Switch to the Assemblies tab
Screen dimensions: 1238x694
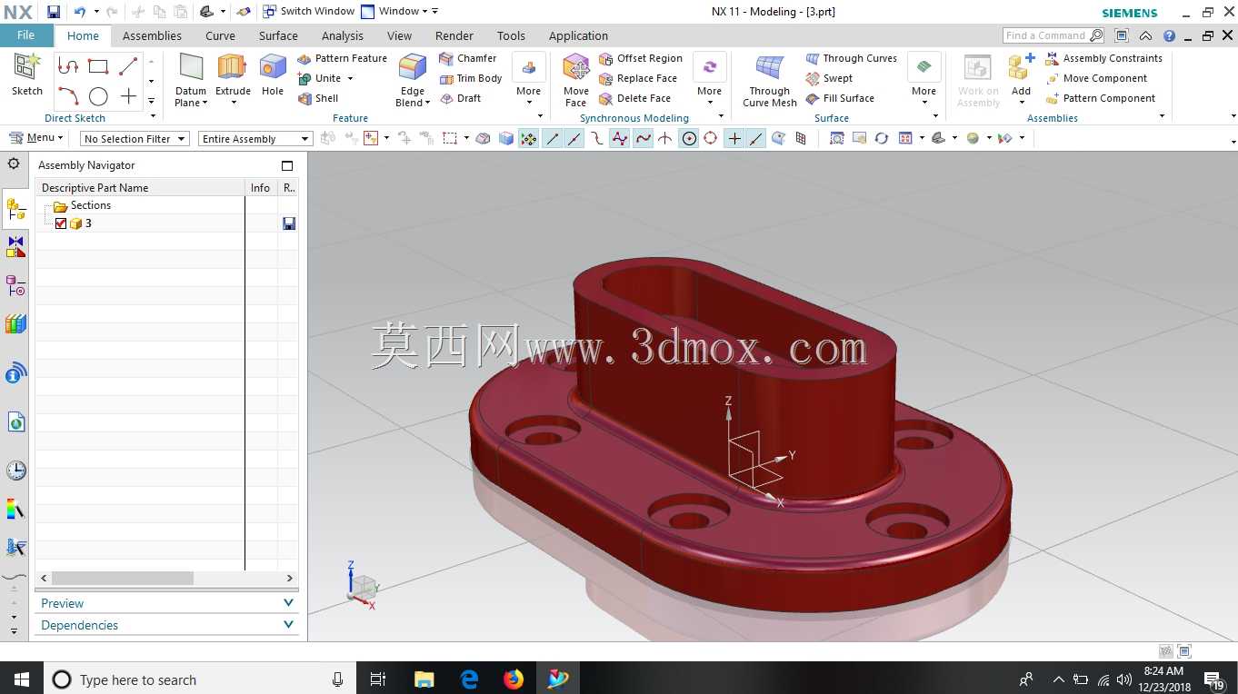(152, 35)
